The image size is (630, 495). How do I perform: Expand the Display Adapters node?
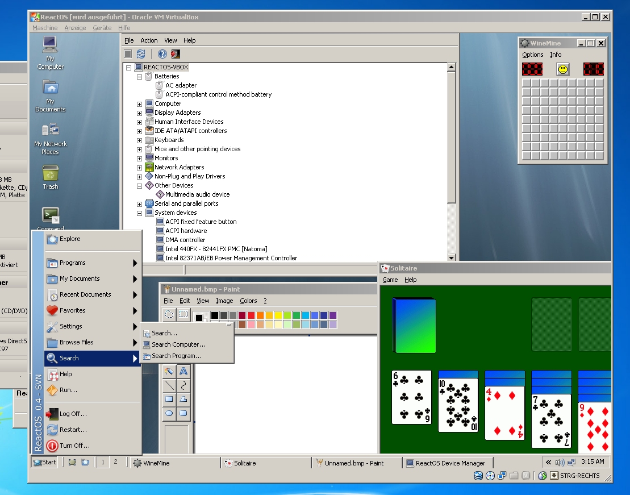point(139,113)
